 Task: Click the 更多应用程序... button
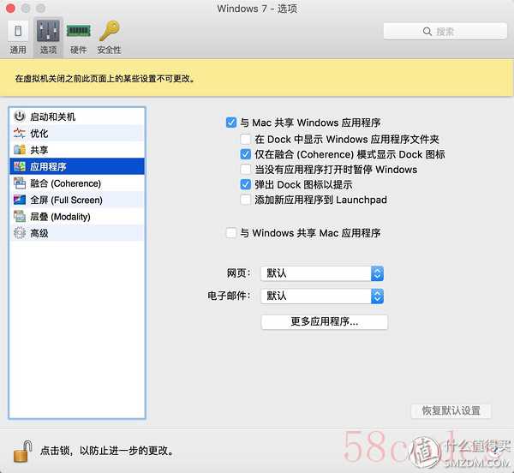pyautogui.click(x=324, y=322)
